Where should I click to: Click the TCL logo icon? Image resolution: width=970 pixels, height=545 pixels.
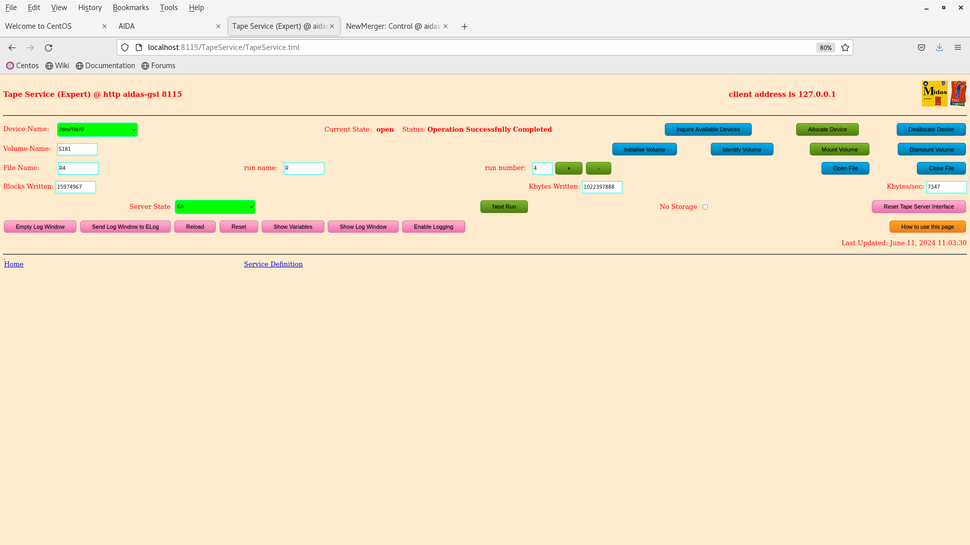[x=958, y=93]
